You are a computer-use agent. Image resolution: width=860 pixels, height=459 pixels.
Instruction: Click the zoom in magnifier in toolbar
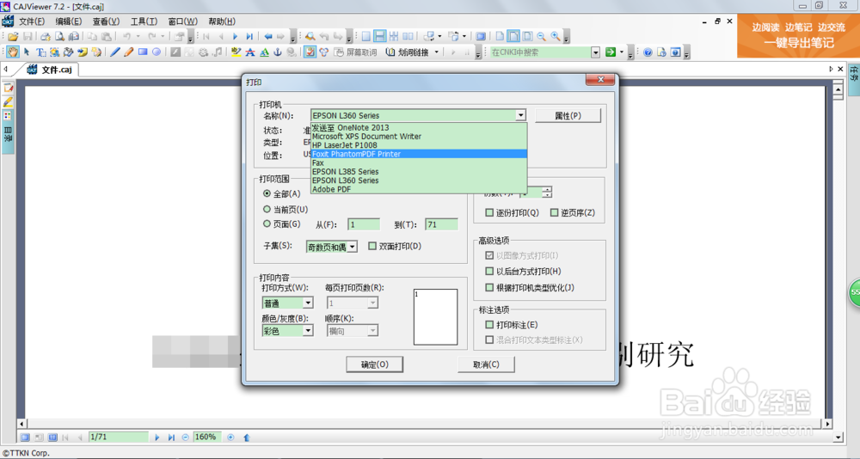click(x=556, y=37)
